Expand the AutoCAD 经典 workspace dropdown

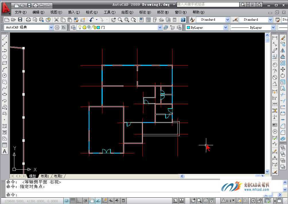pyautogui.click(x=51, y=28)
